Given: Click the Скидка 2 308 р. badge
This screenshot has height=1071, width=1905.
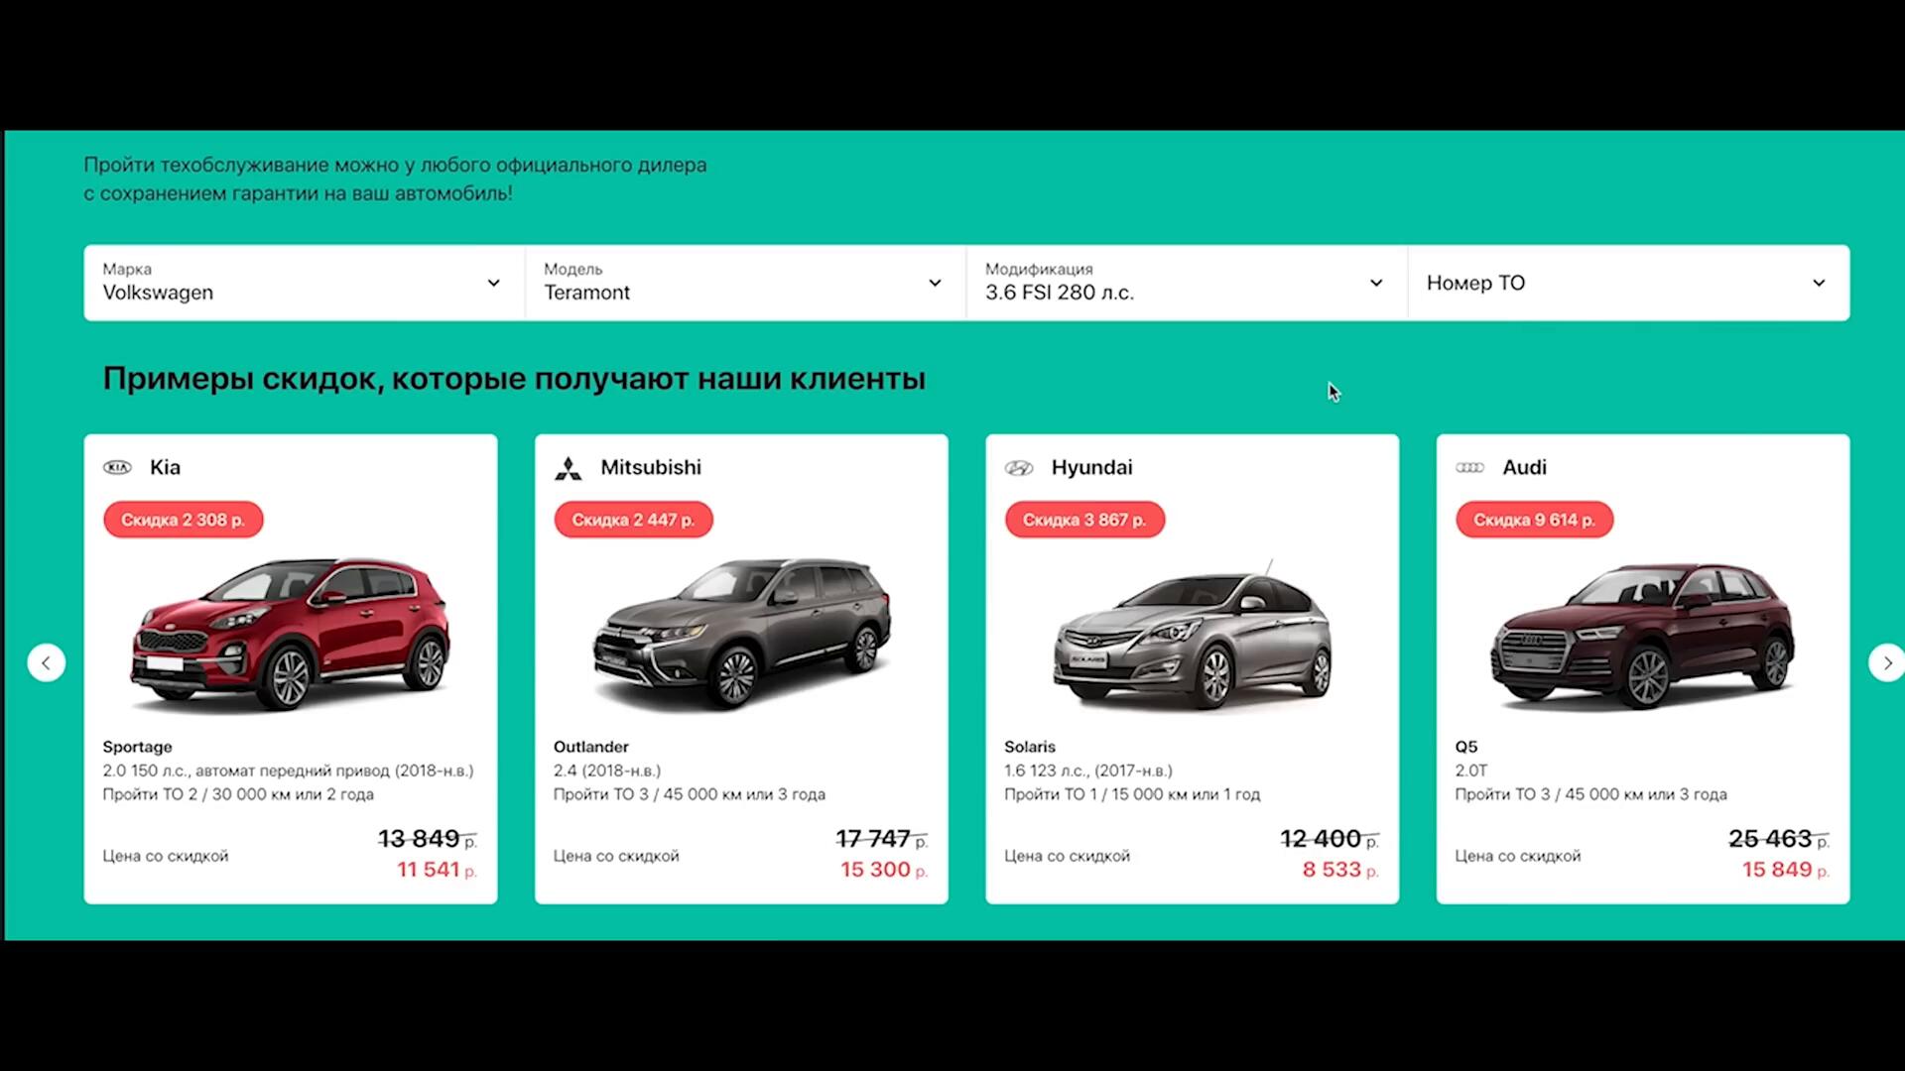Looking at the screenshot, I should point(184,520).
